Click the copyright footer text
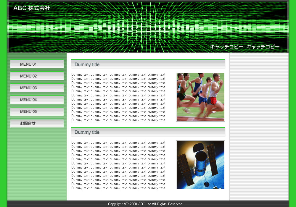Viewport: 296px width, 207px height. tap(145, 204)
